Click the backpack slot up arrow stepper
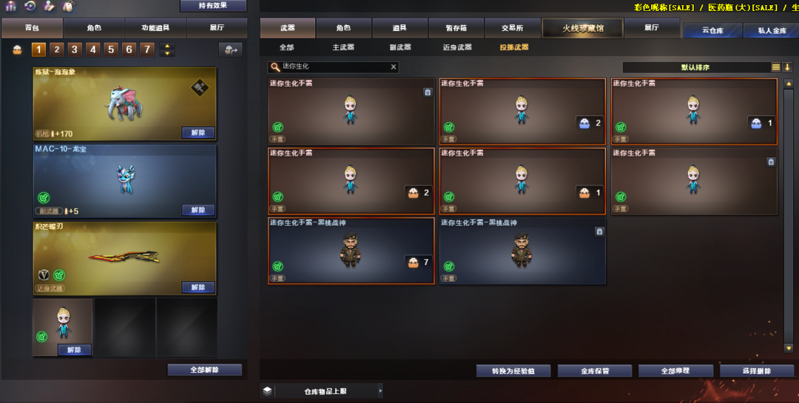Screen dimensions: 799x403 pyautogui.click(x=167, y=46)
